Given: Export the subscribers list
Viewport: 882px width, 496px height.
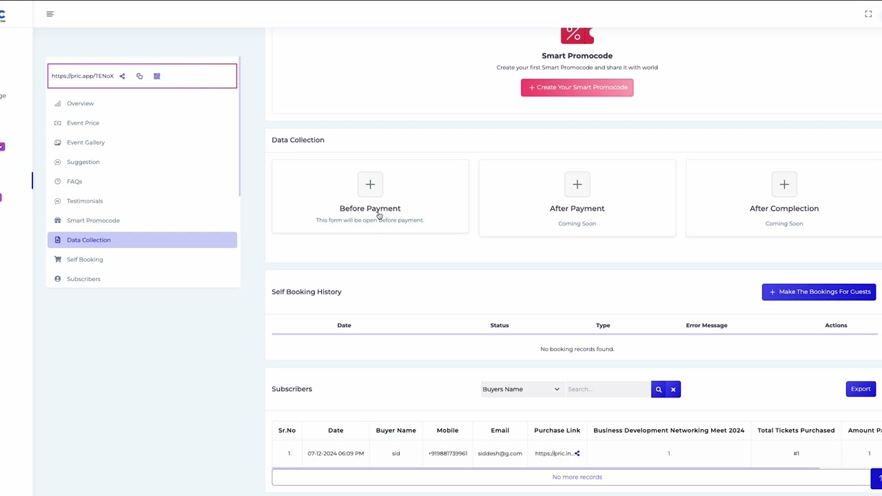Looking at the screenshot, I should (x=861, y=389).
